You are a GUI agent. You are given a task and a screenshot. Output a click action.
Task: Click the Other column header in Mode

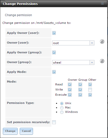click(92, 80)
